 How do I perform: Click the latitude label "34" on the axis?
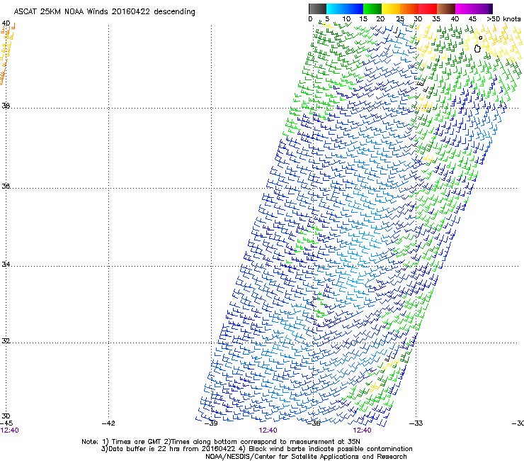tap(6, 264)
